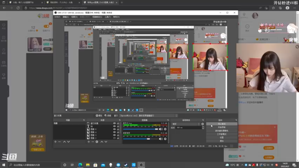Open scene transition gear settings
The width and height of the screenshot is (299, 168).
(203, 124)
